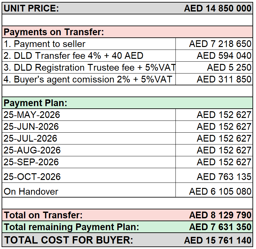Viewport: 256px width, 249px height.
Task: Click the DLD Registration Trustee fee cell
Action: (89, 67)
